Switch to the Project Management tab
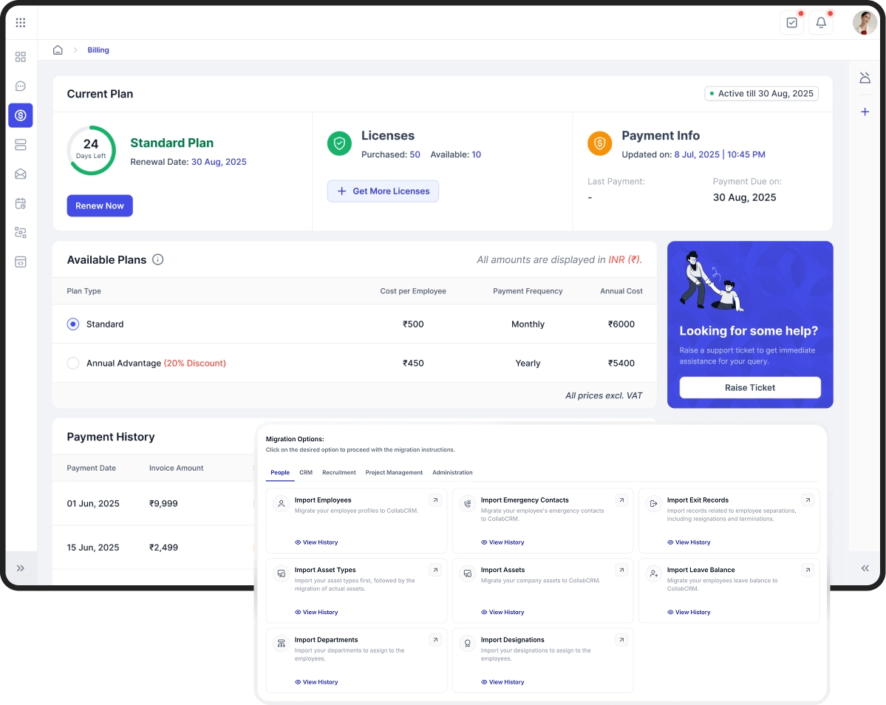The width and height of the screenshot is (886, 705). 394,472
